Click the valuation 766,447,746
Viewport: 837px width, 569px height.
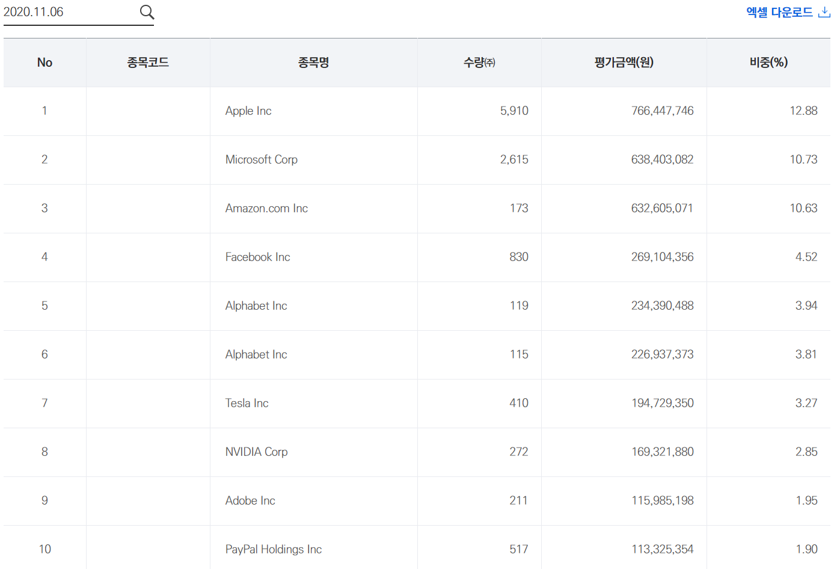(662, 111)
